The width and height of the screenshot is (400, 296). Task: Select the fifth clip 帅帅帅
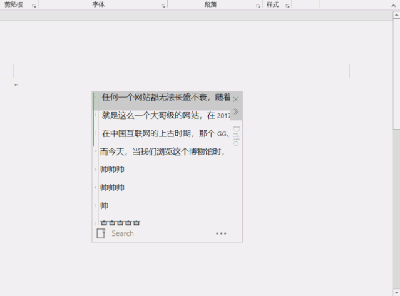click(x=162, y=170)
